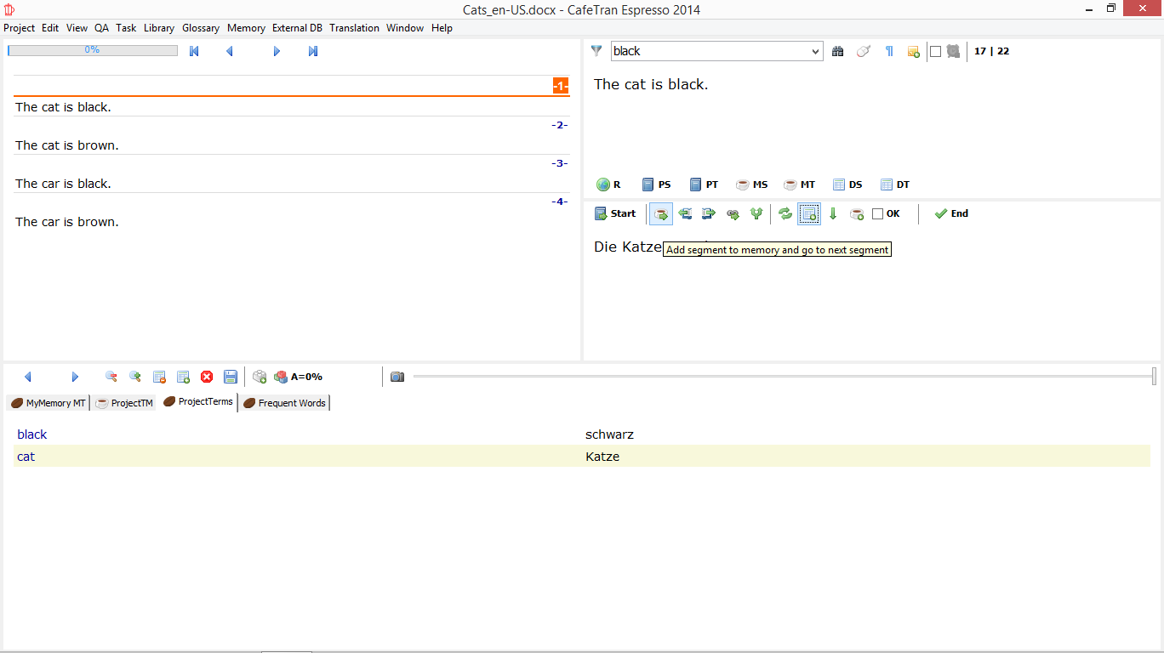1164x653 pixels.
Task: Click the slider track next to camera
Action: tap(766, 377)
